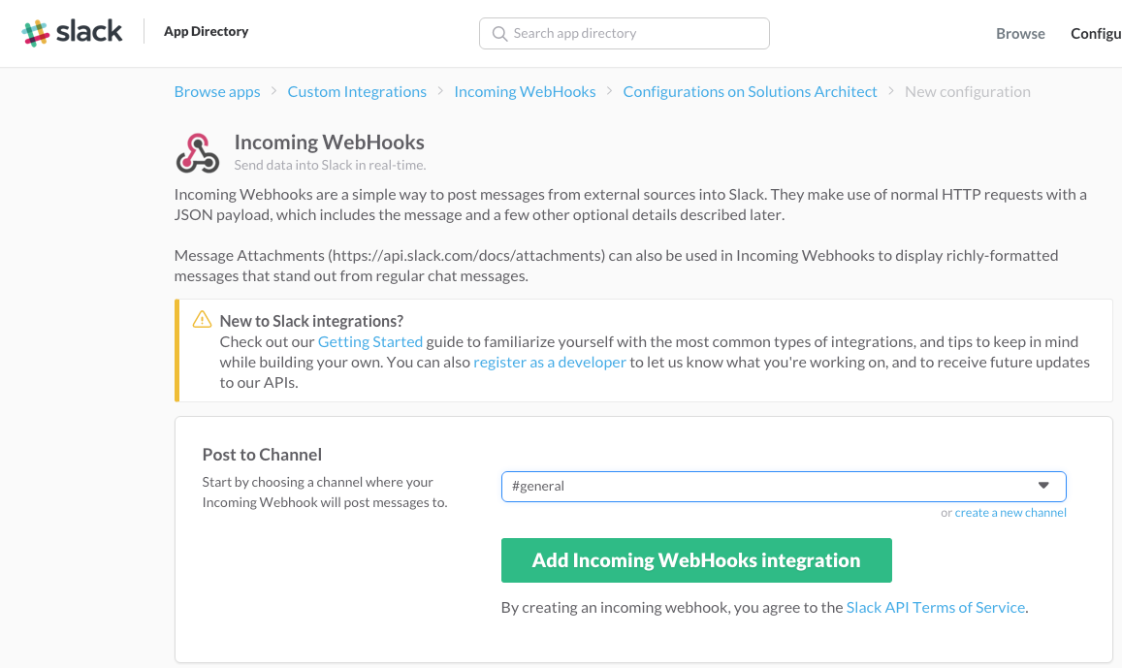Screen dimensions: 1122x668
Task: Click the Slack logo icon
Action: coord(35,33)
